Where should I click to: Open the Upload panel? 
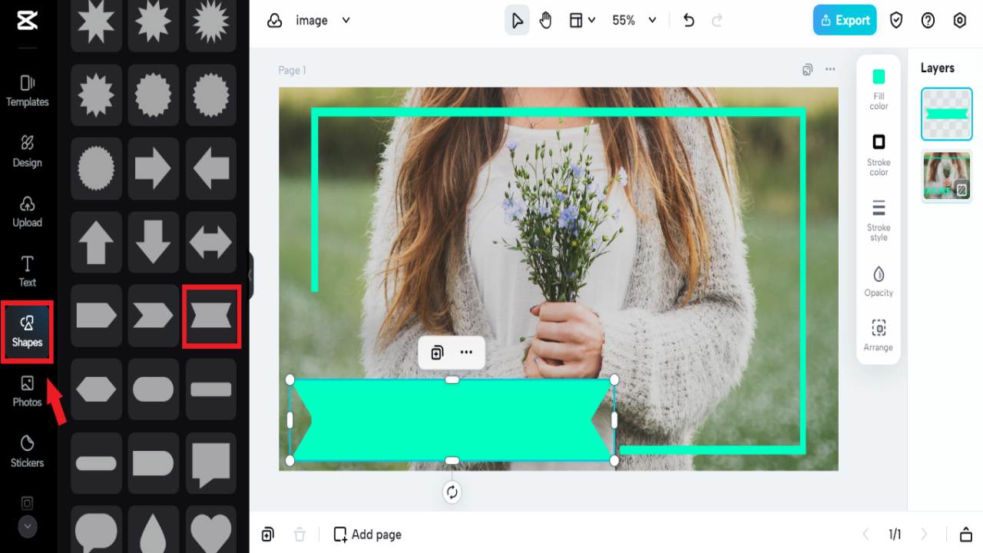point(27,211)
